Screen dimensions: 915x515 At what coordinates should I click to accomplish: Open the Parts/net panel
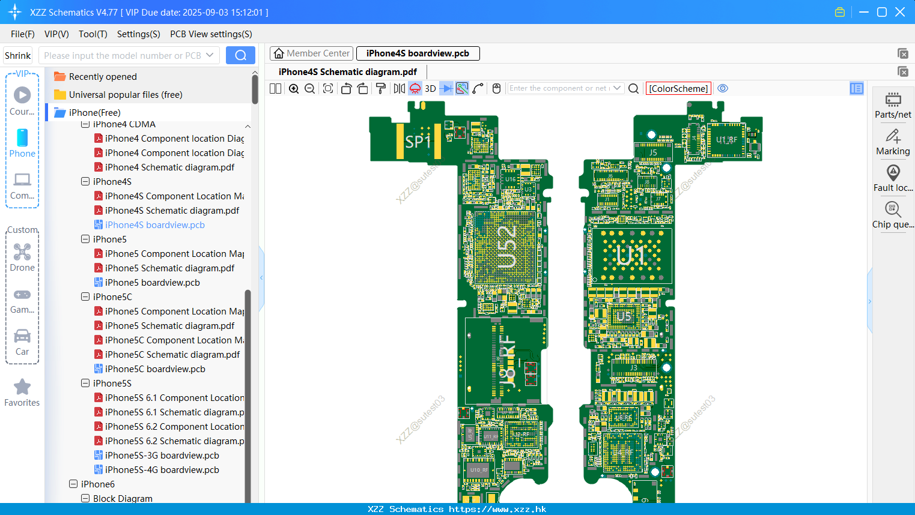tap(893, 106)
